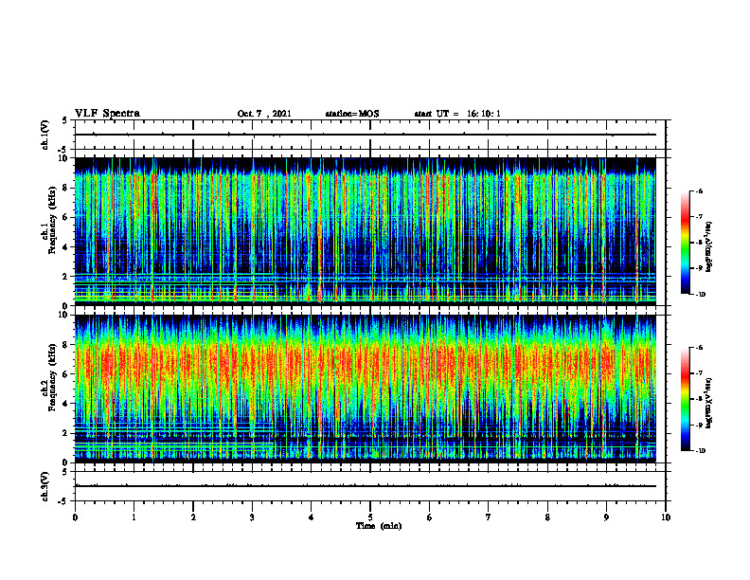Click the time axis tick label "9"
Viewport: 750px width, 580px height.
[x=606, y=517]
